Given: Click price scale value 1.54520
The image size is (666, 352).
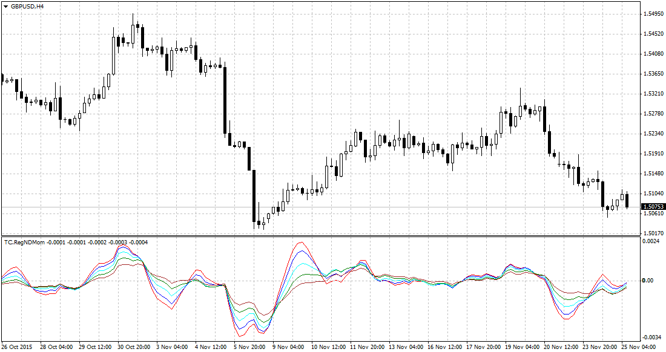Looking at the screenshot, I should (653, 34).
